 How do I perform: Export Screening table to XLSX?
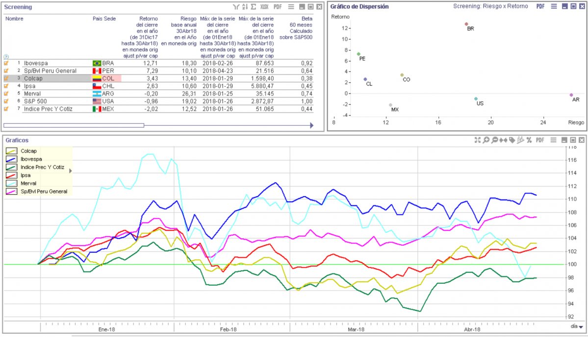pyautogui.click(x=265, y=7)
